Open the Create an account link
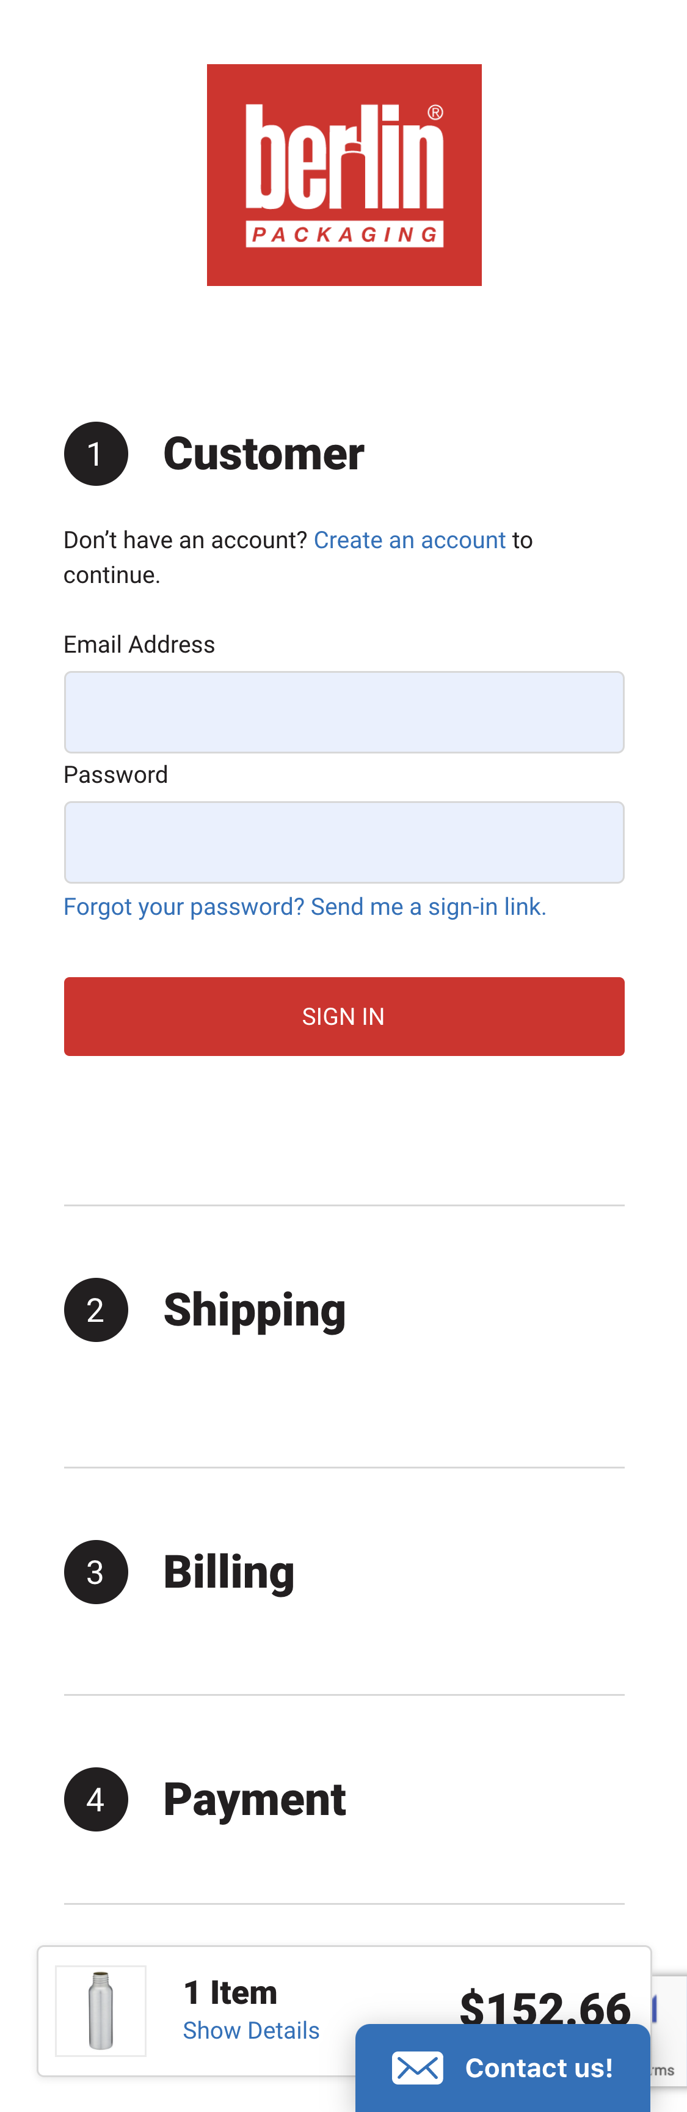Viewport: 687px width, 2112px height. pos(409,540)
